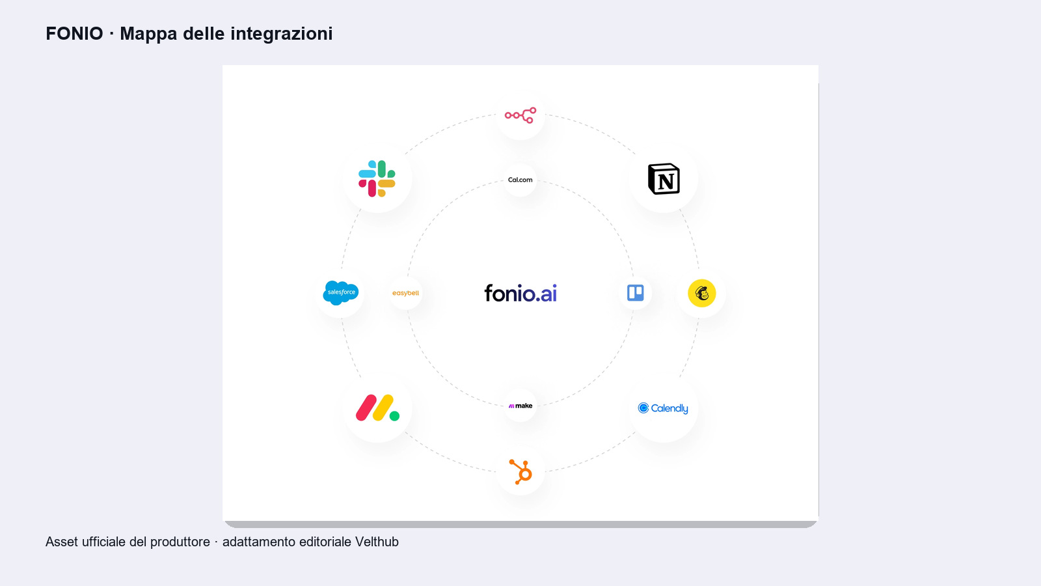
Task: Click the n8n workflow logo at top
Action: 520,115
